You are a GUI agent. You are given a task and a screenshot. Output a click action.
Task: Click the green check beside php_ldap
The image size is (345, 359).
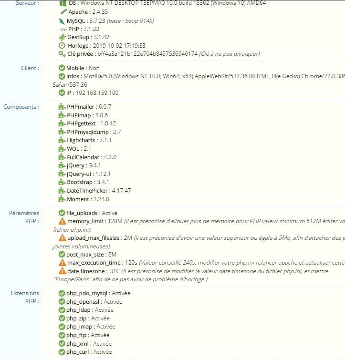62,310
